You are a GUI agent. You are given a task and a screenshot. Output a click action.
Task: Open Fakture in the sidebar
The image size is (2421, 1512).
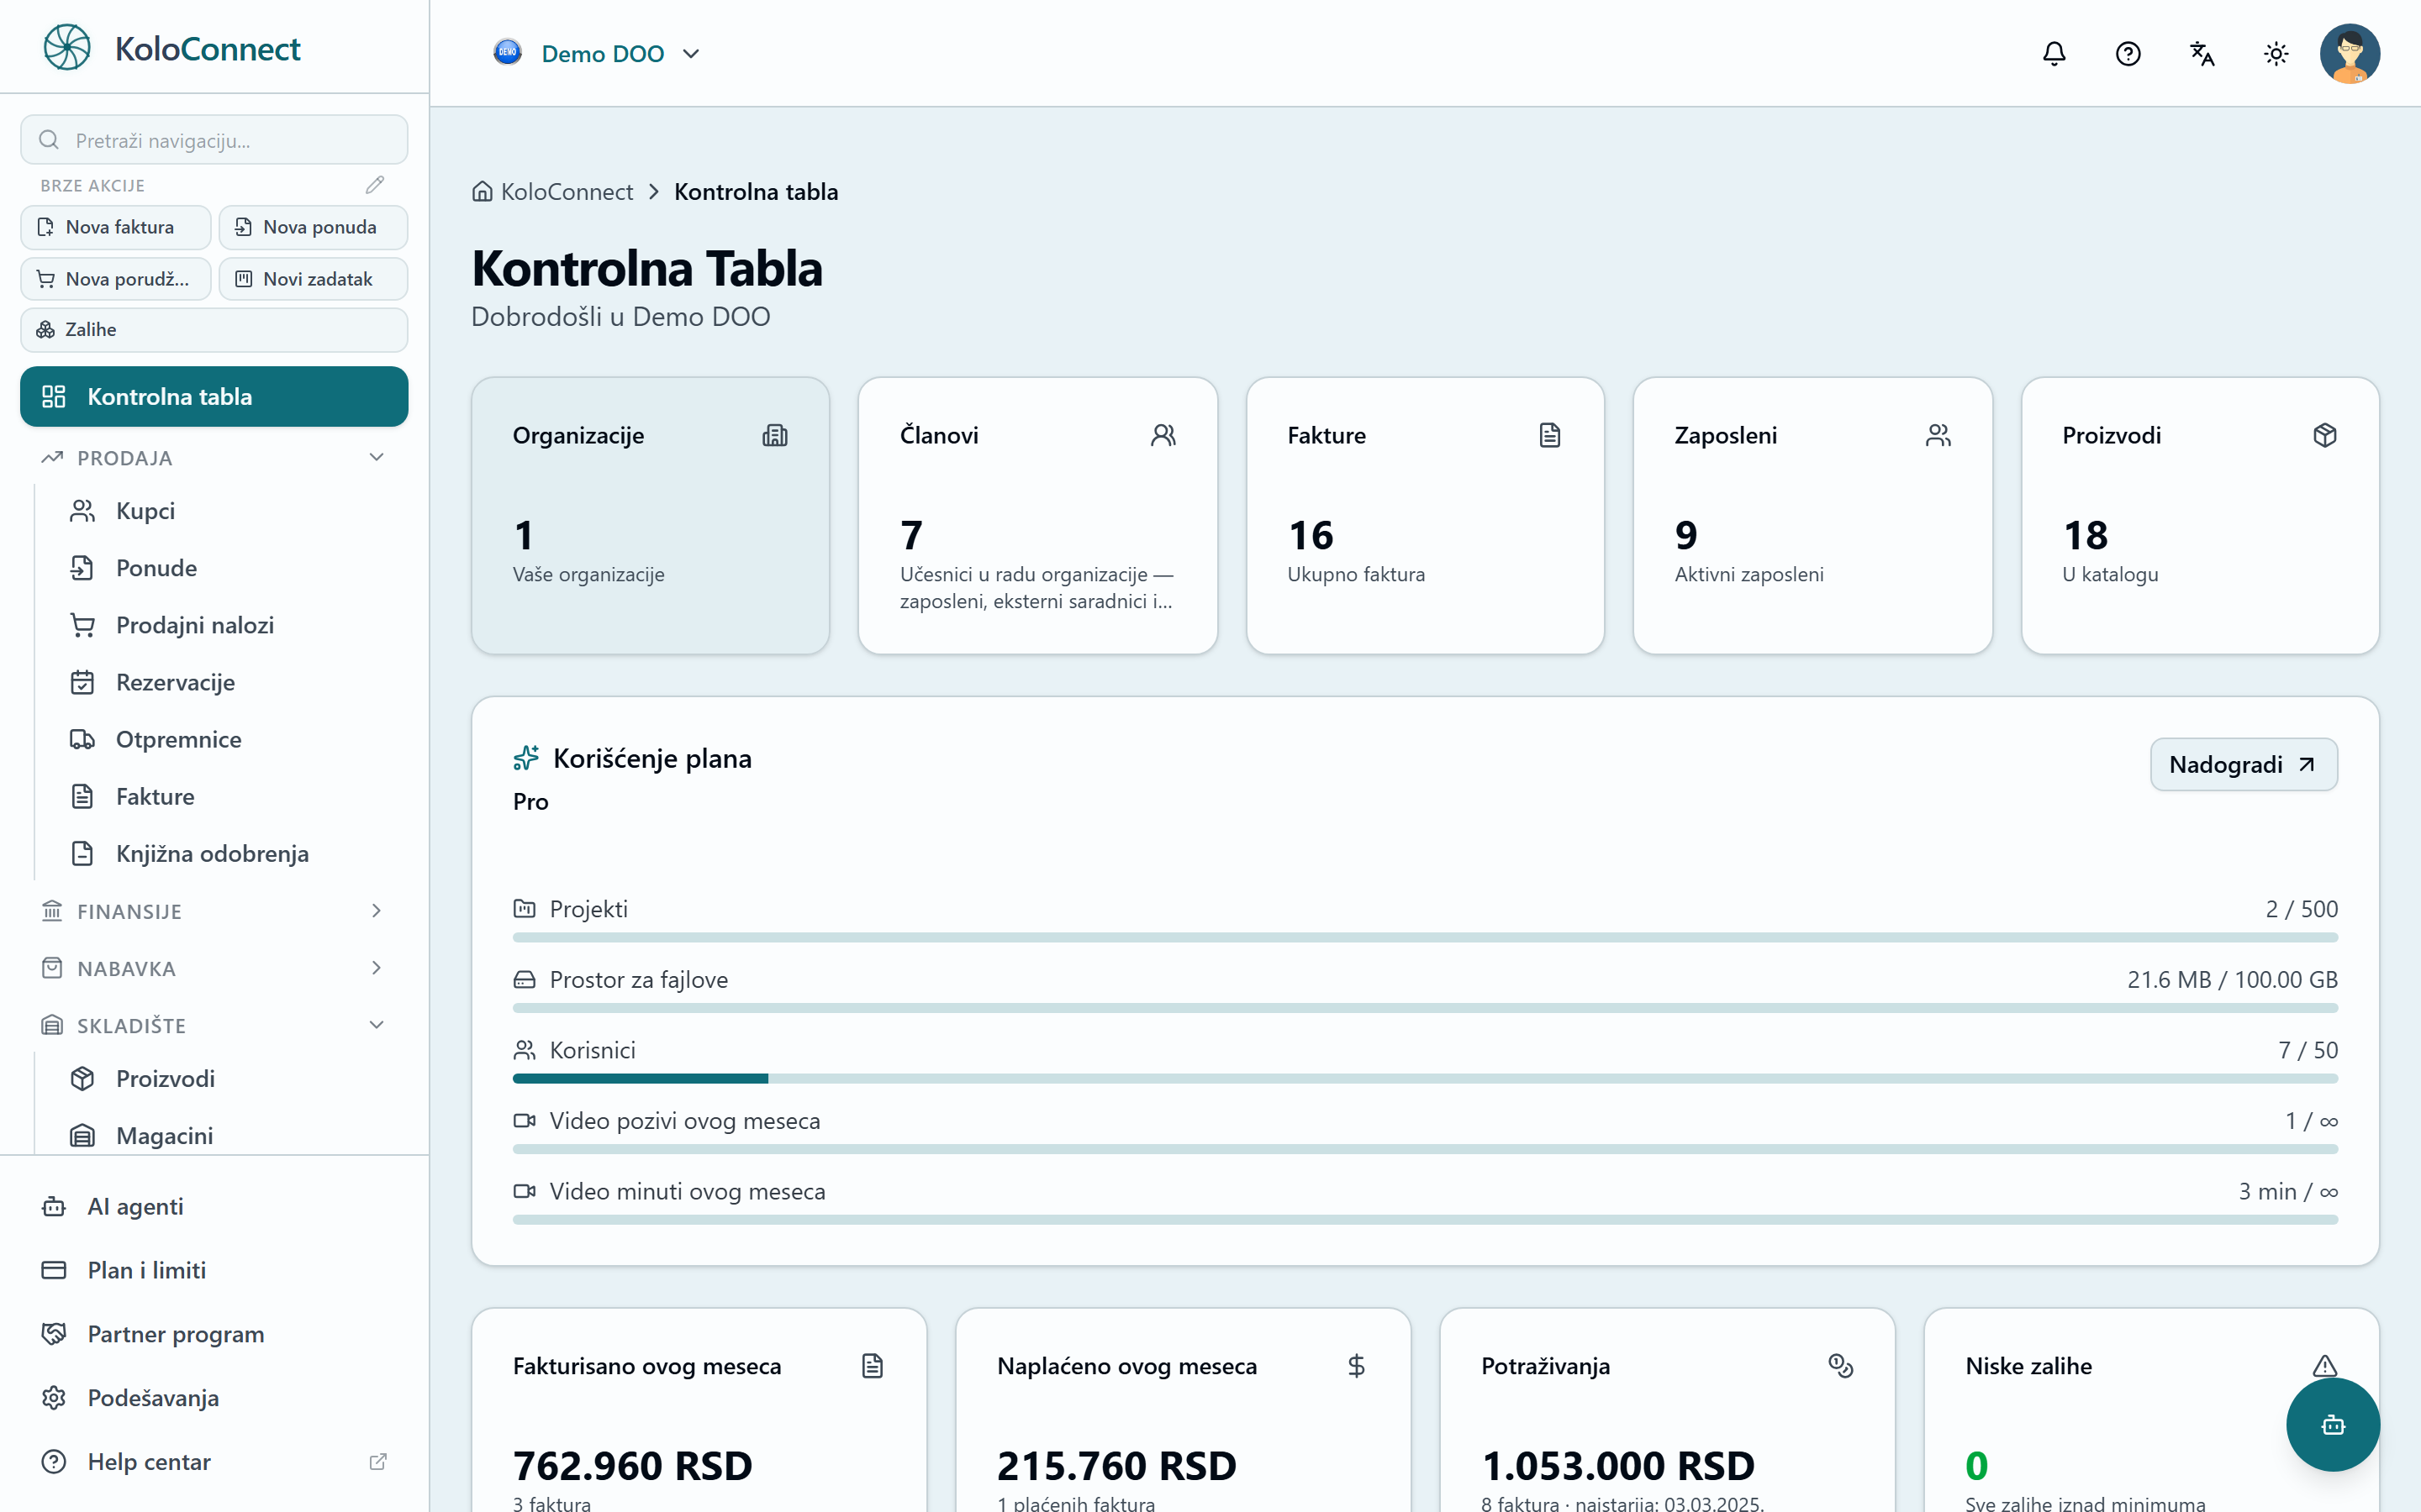point(227,796)
